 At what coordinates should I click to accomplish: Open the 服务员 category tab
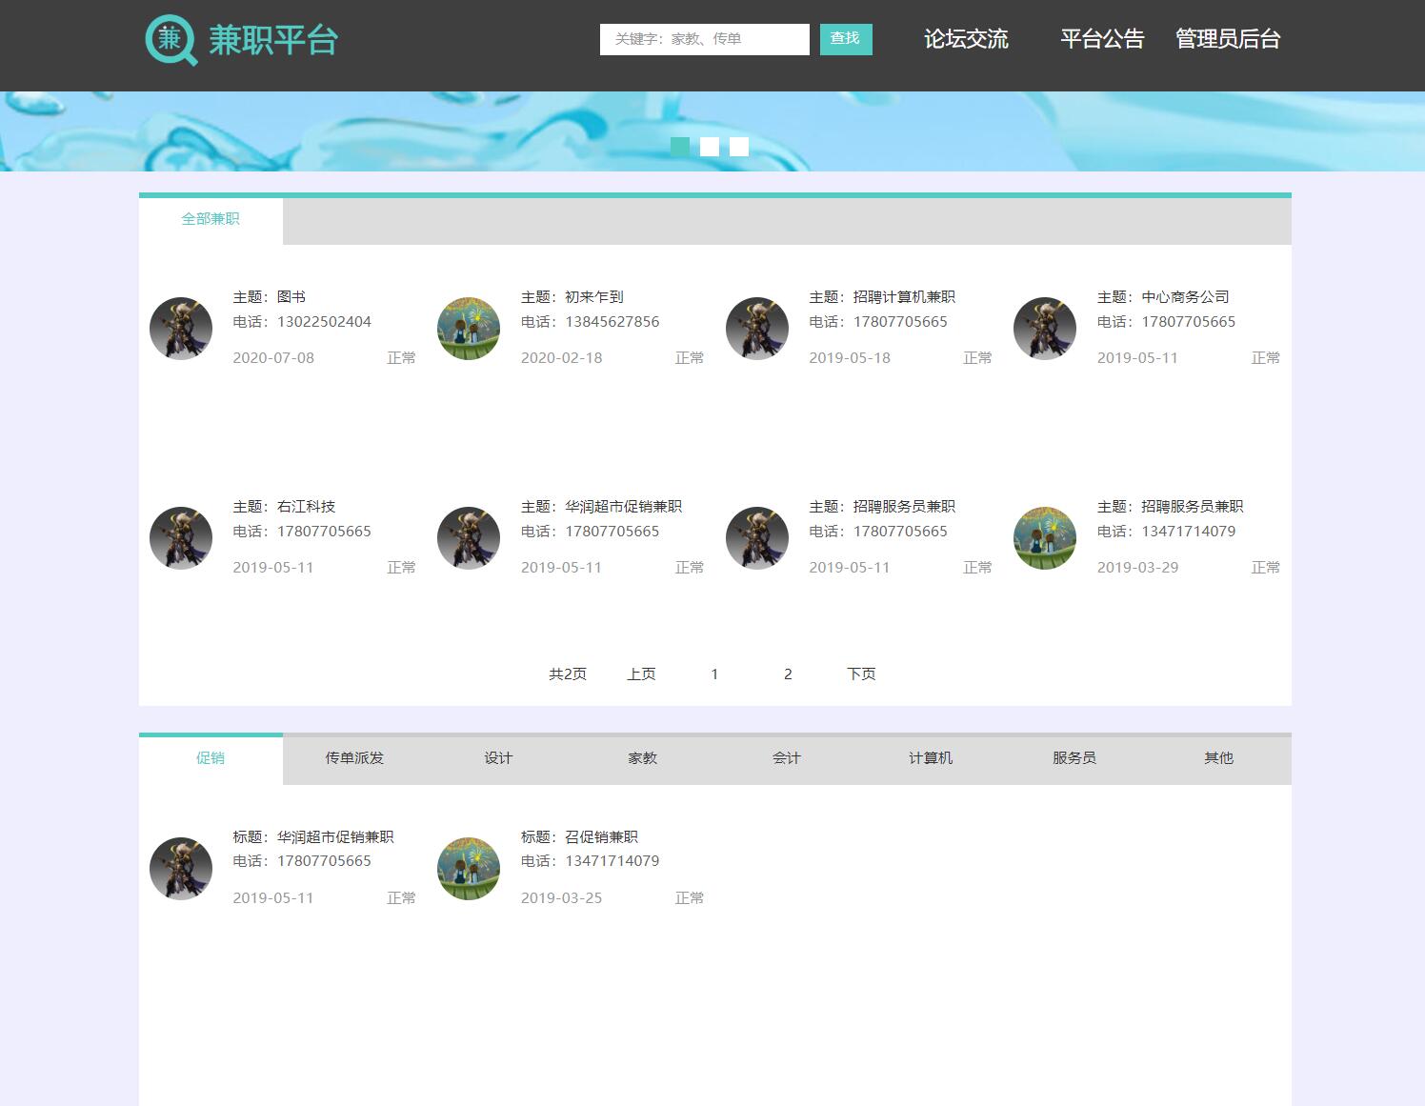[1074, 757]
